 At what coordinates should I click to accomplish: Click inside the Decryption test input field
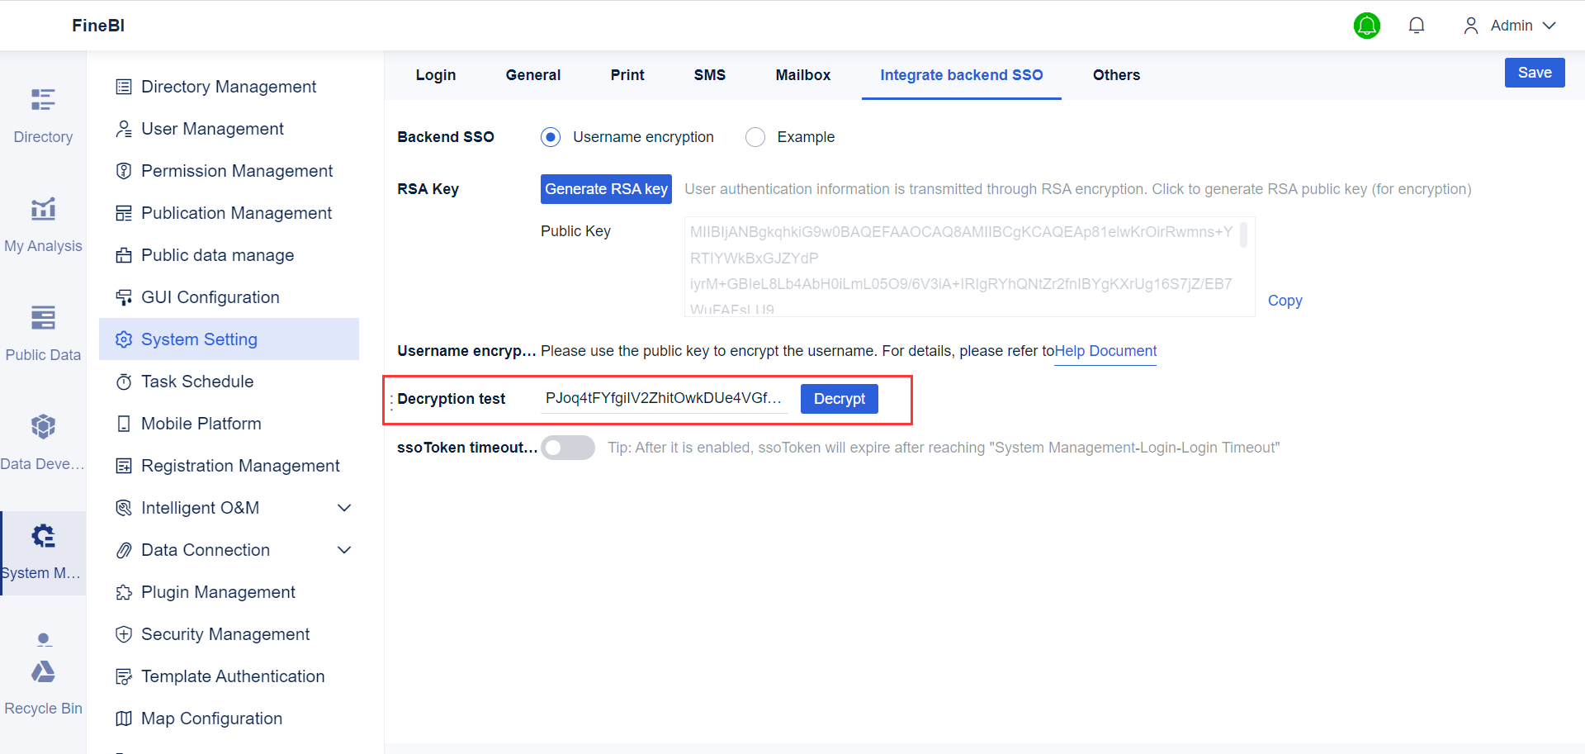663,398
